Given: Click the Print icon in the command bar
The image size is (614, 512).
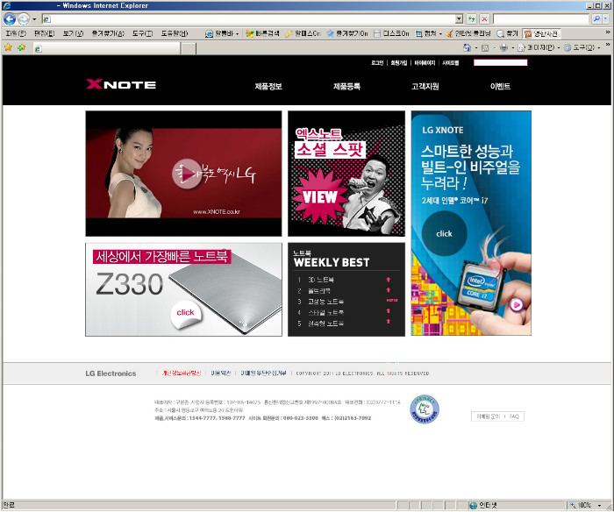Looking at the screenshot, I should tap(504, 48).
